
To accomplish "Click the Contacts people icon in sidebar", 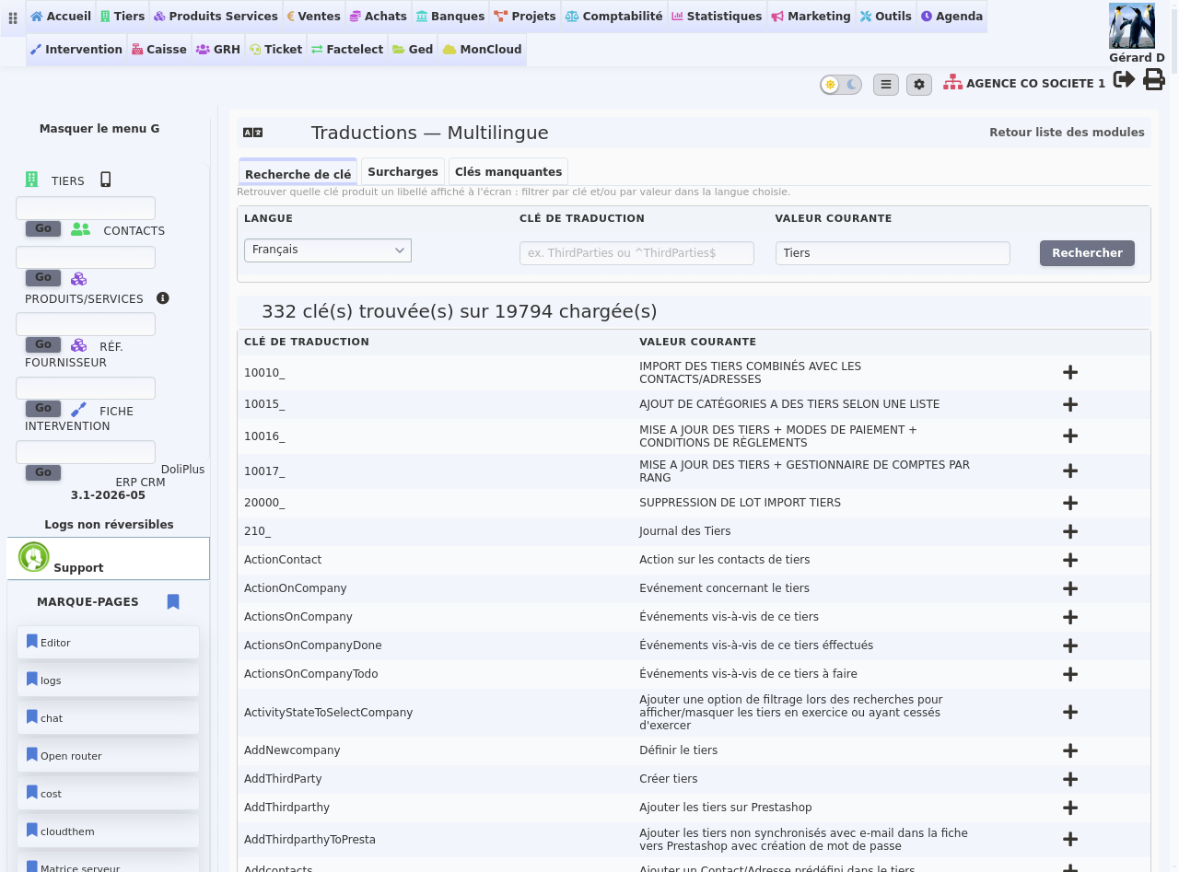I will 80,229.
